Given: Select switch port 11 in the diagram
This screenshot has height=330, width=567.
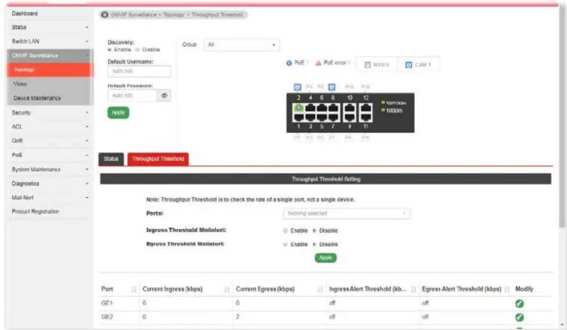Looking at the screenshot, I should pyautogui.click(x=366, y=117).
